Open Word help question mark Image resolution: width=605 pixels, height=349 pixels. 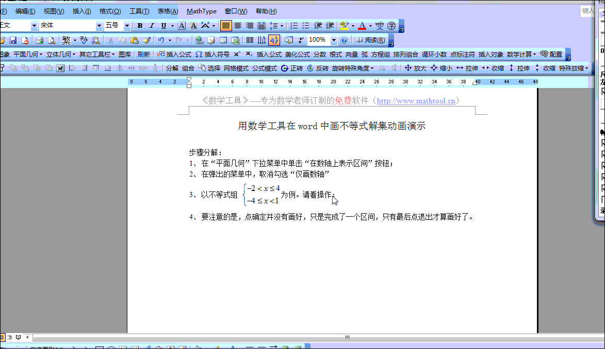coord(344,40)
